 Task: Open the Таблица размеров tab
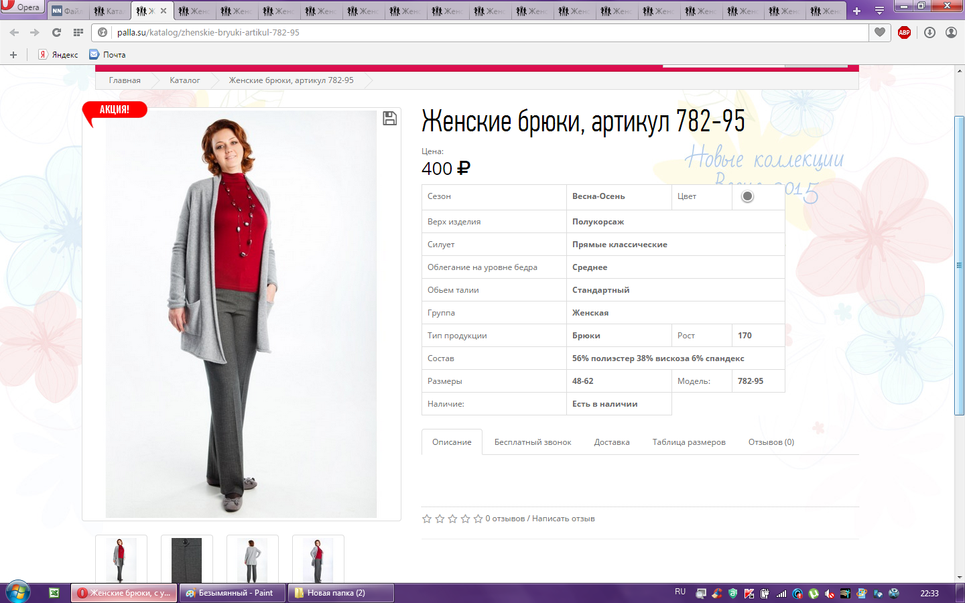click(x=688, y=442)
